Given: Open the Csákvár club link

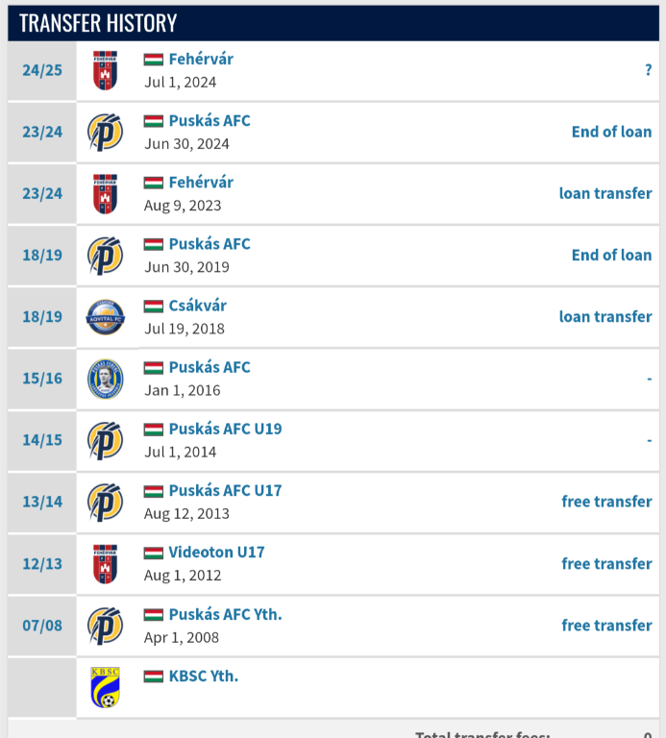Looking at the screenshot, I should [x=198, y=306].
